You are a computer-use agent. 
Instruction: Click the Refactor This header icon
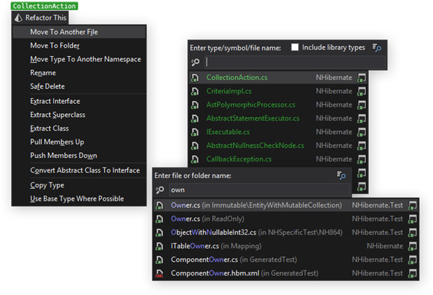19,17
